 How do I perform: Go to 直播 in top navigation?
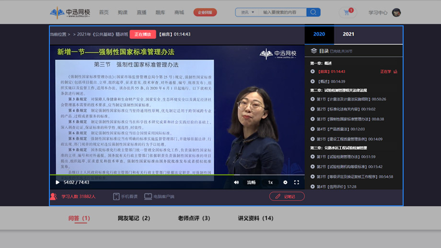tap(141, 12)
